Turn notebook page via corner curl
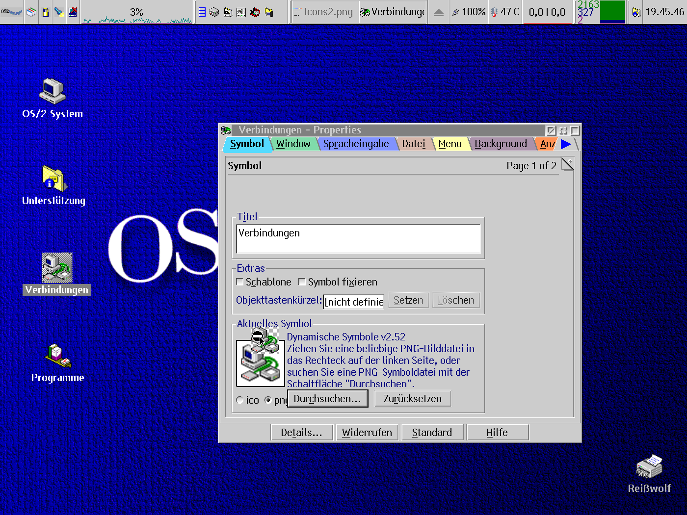 567,164
